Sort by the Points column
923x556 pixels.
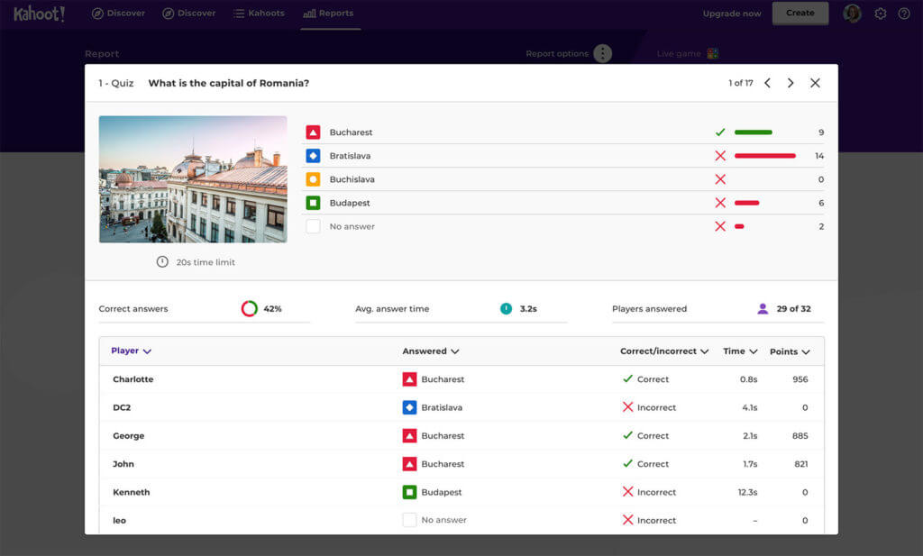point(790,351)
